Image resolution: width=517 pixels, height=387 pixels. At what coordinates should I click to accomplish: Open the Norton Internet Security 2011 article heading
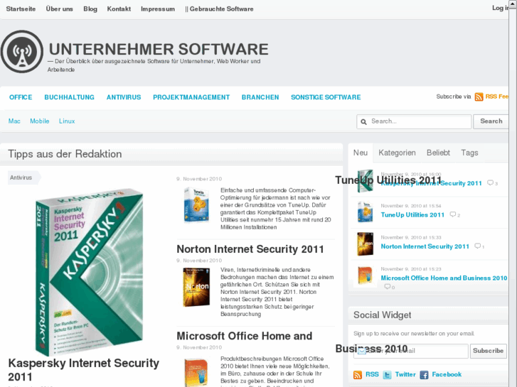pos(250,249)
